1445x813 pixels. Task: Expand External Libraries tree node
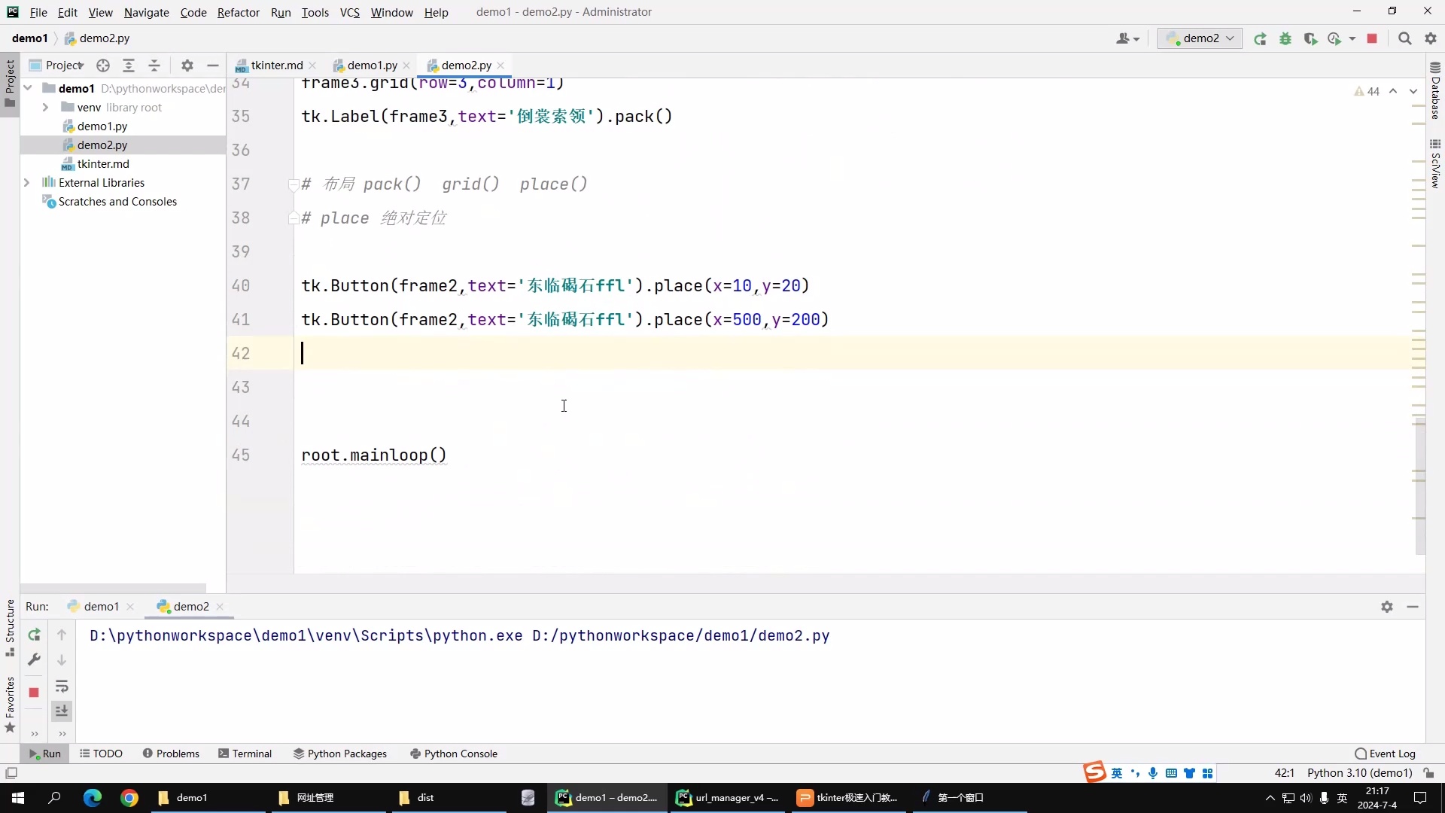26,182
